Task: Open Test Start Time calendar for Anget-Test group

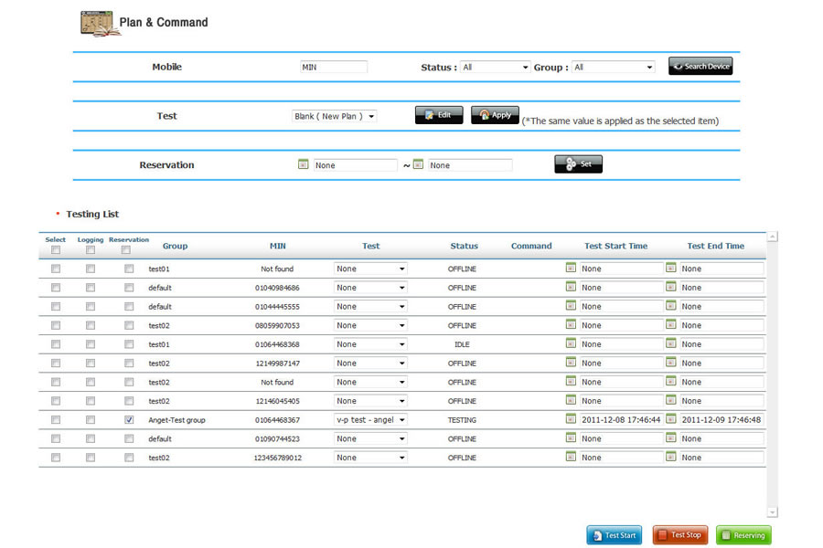Action: click(x=571, y=419)
